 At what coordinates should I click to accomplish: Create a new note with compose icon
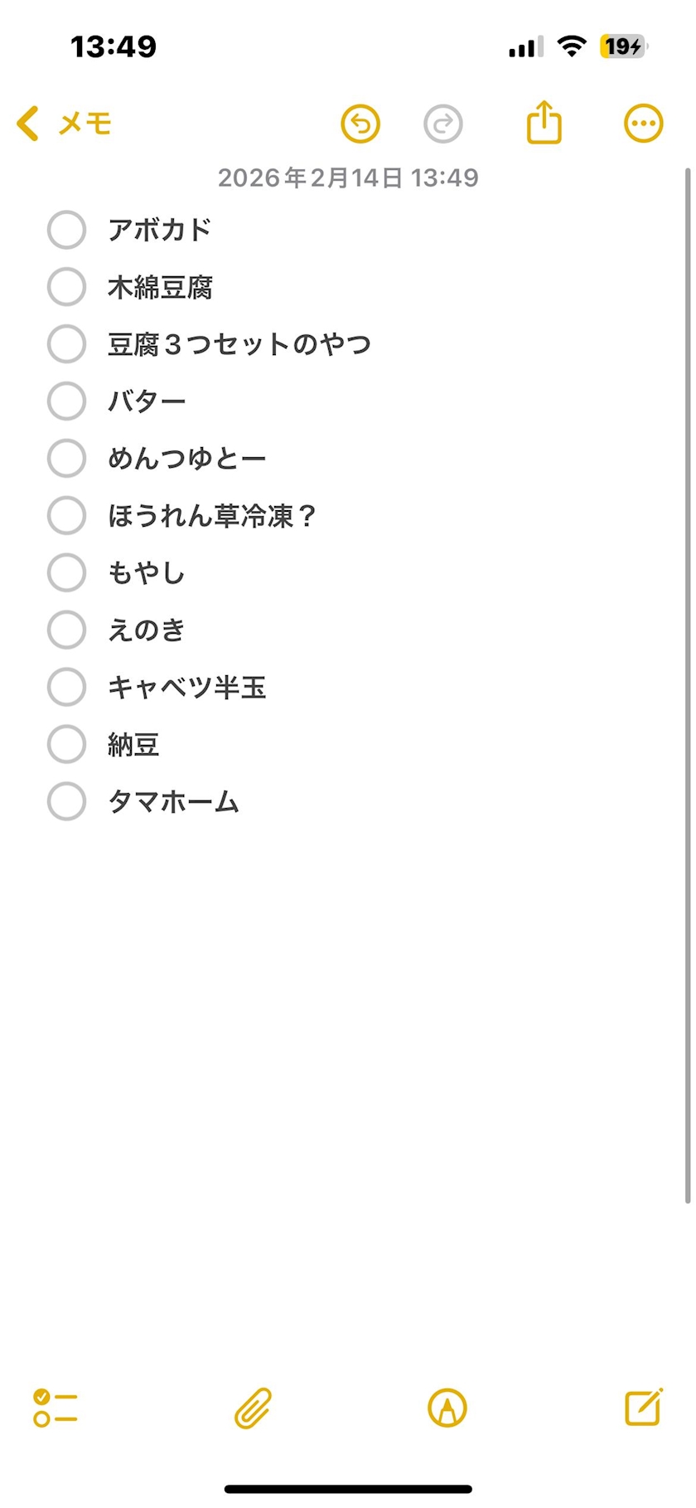pyautogui.click(x=644, y=1407)
